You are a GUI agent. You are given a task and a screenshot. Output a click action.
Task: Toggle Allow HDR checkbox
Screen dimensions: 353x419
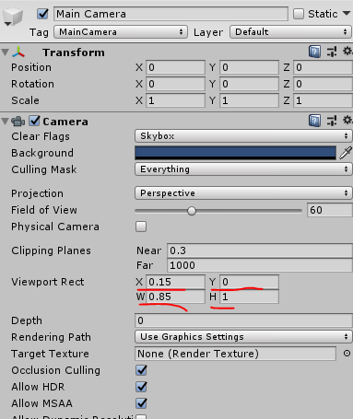point(141,387)
